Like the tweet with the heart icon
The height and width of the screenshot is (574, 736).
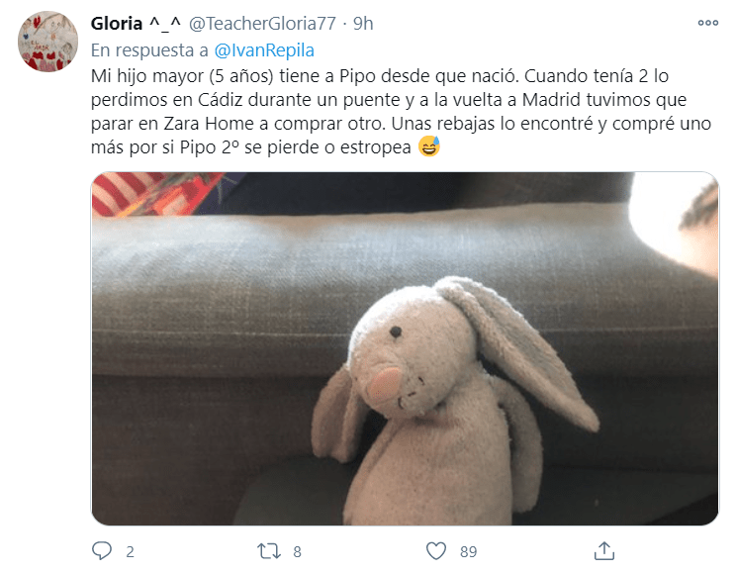(x=436, y=551)
